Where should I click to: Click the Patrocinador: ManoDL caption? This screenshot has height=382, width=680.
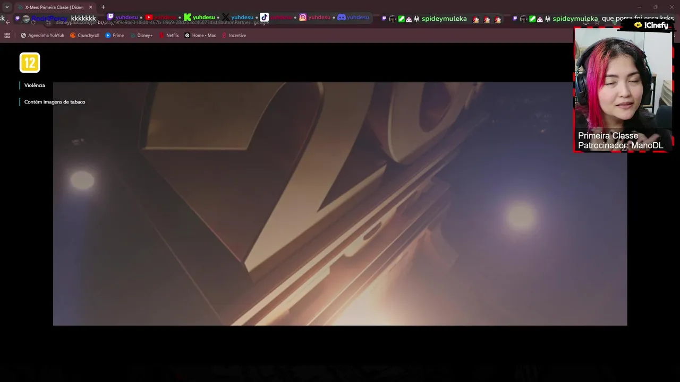[620, 145]
